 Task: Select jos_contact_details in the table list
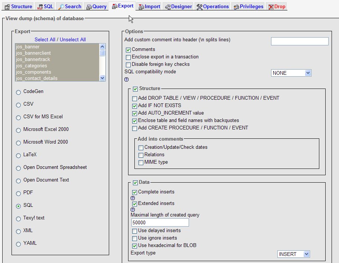[57, 78]
